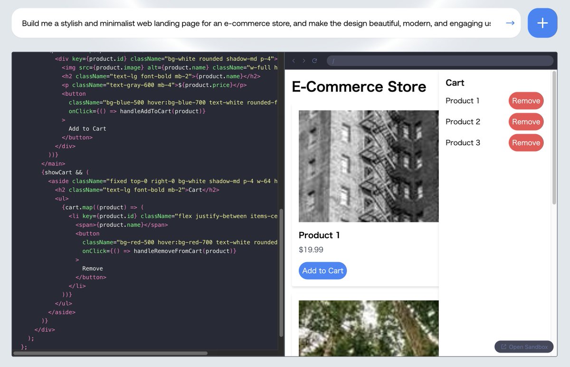Screen dimensions: 570x367
Task: Click the 'Remove' text in code
Action: [93, 268]
